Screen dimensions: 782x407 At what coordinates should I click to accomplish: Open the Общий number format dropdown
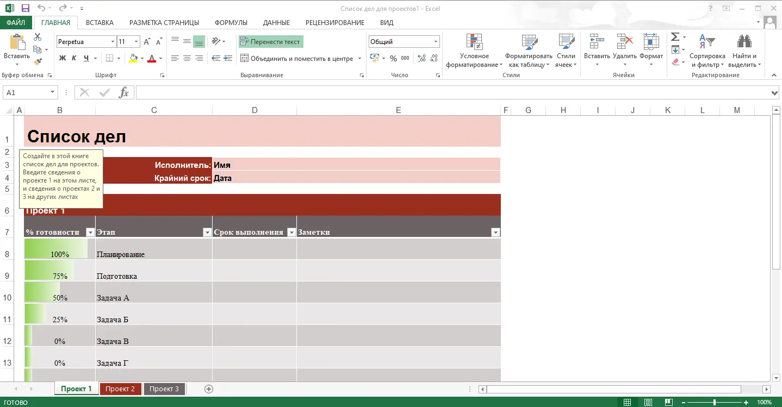436,42
